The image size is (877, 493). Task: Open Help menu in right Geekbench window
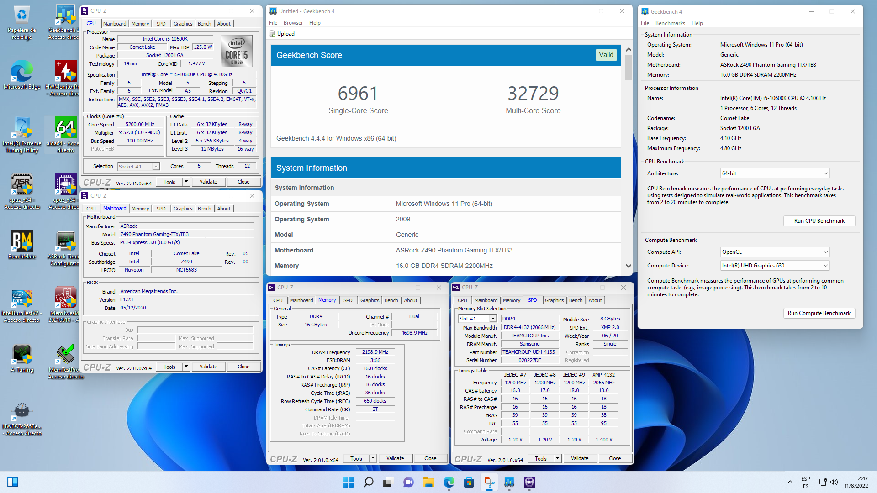(697, 23)
